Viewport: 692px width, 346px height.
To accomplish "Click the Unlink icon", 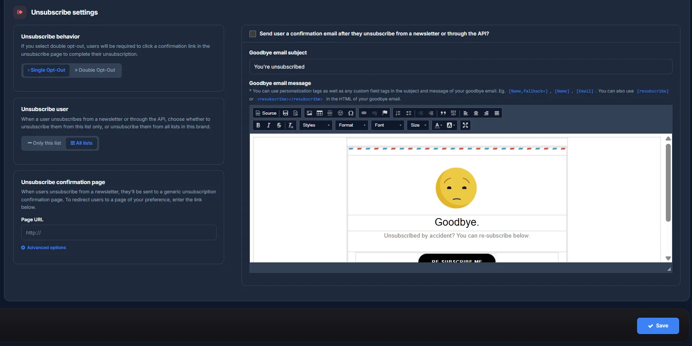I will click(x=374, y=113).
